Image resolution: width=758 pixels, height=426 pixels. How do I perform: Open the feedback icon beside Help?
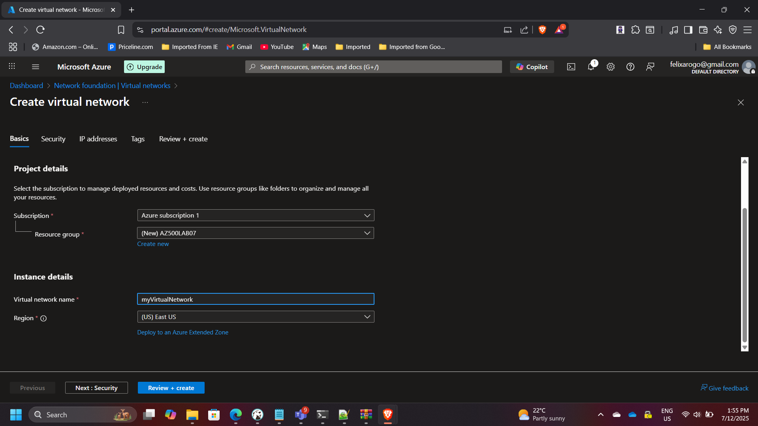point(650,67)
